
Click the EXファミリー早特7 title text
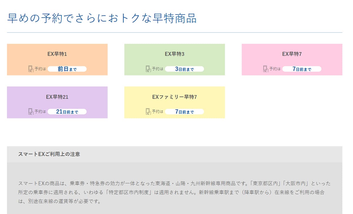pyautogui.click(x=175, y=97)
